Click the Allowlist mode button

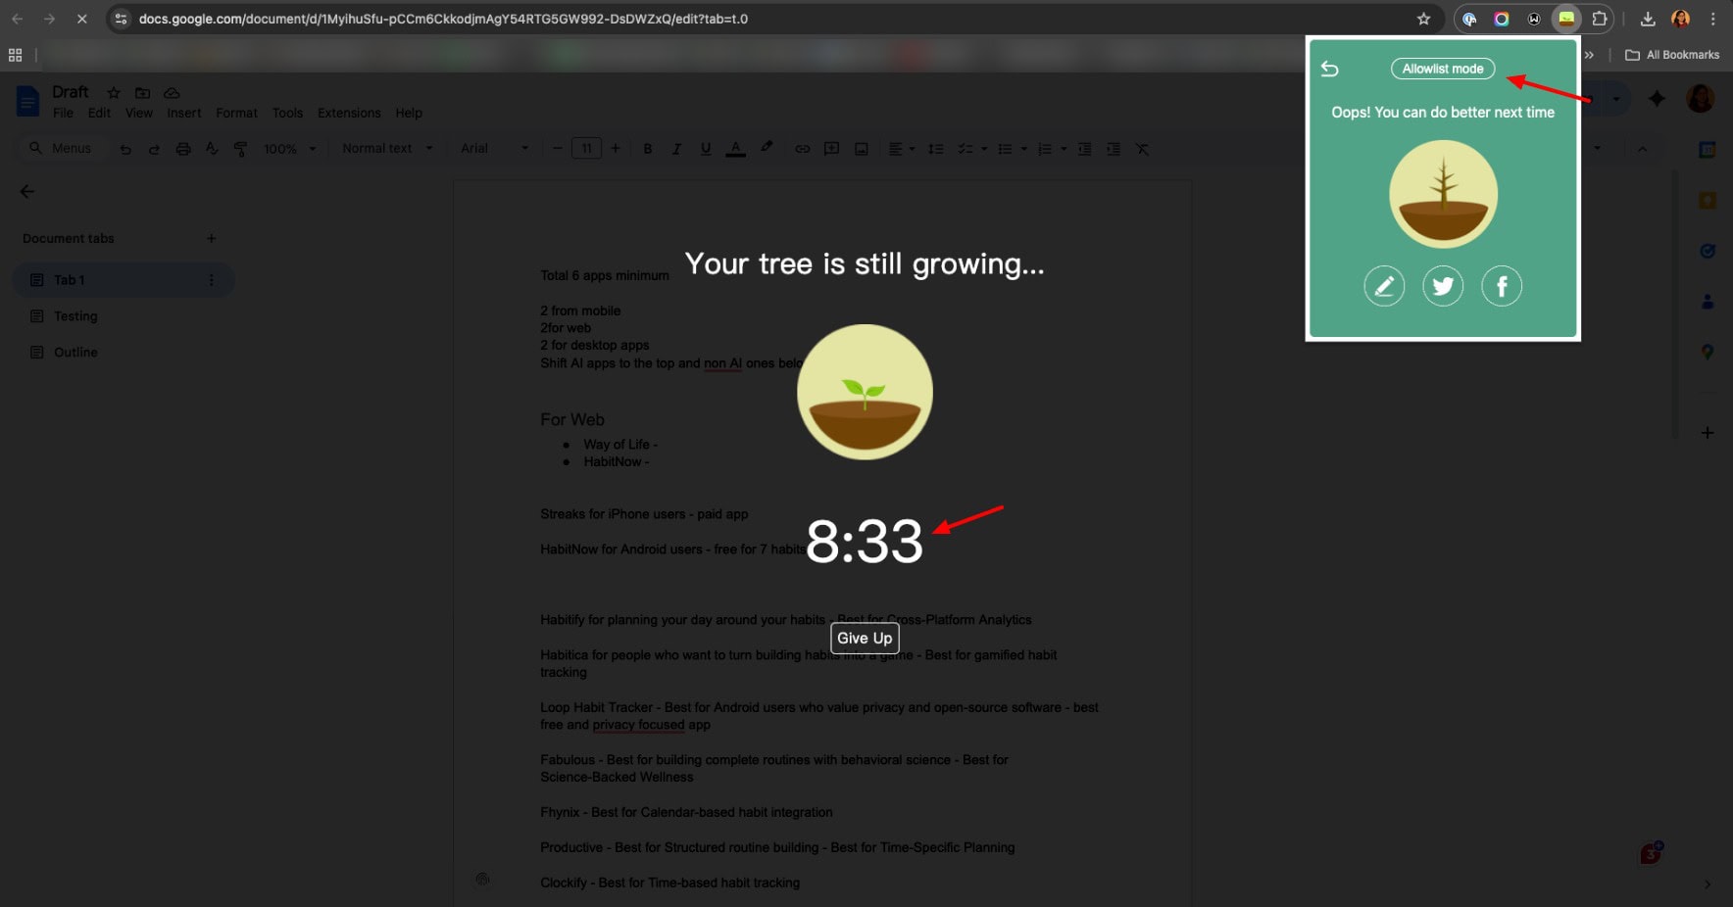tap(1442, 69)
